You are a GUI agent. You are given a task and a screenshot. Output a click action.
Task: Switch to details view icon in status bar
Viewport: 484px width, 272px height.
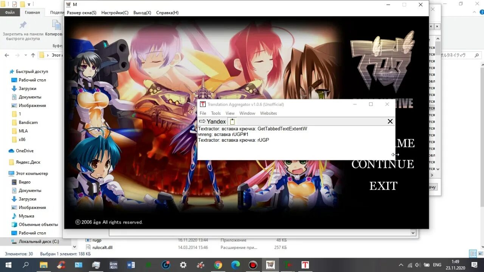point(473,254)
